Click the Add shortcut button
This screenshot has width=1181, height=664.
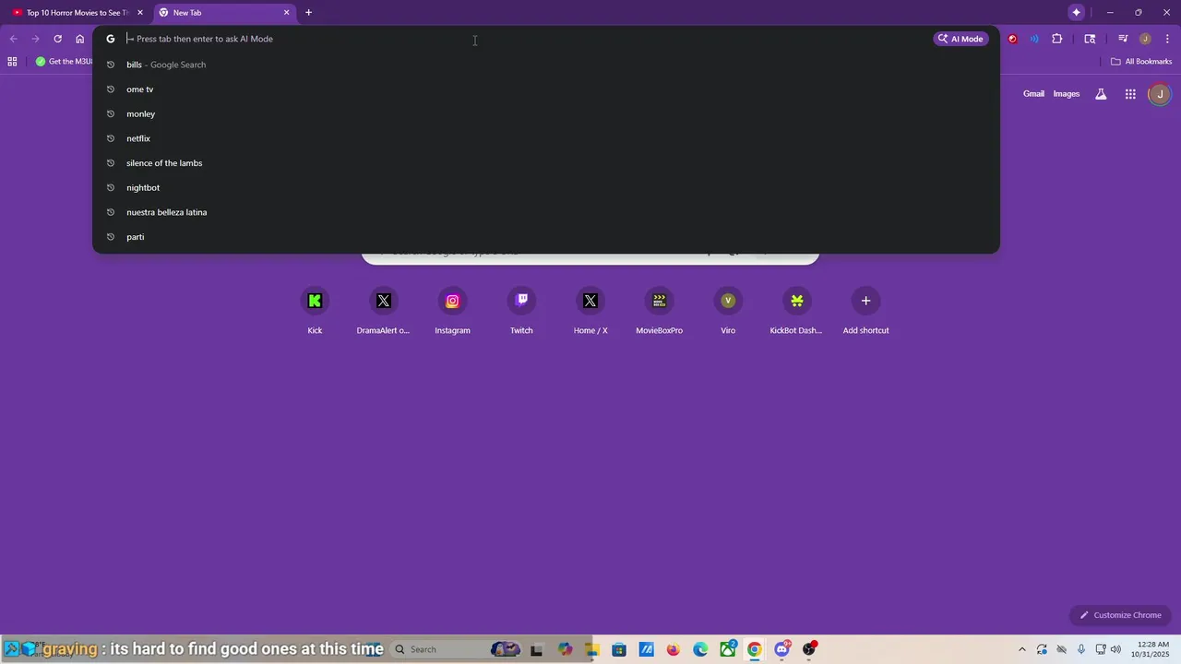[x=865, y=311]
